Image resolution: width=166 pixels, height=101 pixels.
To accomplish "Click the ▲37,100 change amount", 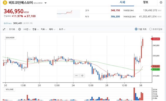I will point(30,16).
